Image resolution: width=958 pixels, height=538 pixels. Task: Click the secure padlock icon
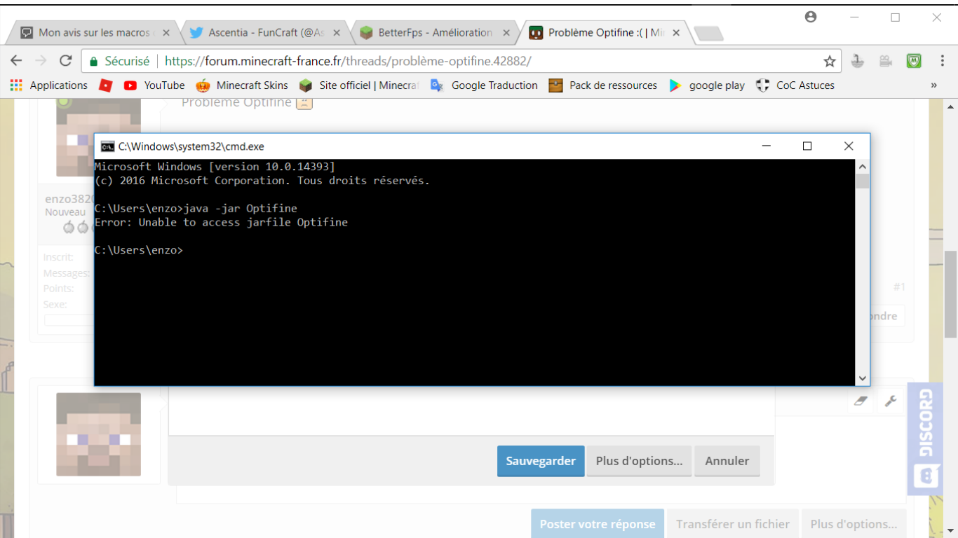(93, 62)
